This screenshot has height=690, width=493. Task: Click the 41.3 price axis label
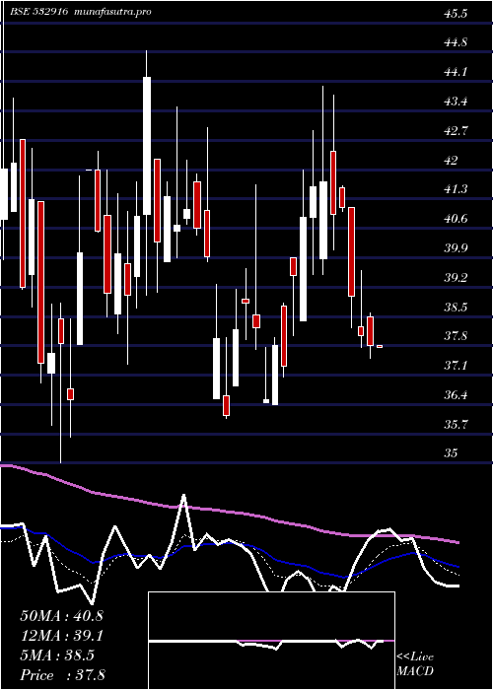click(x=456, y=189)
